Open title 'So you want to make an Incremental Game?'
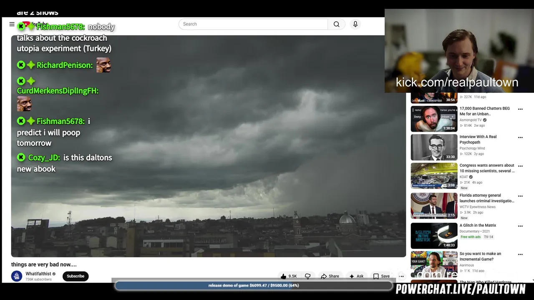Viewport: 534px width, 300px height. click(x=481, y=256)
